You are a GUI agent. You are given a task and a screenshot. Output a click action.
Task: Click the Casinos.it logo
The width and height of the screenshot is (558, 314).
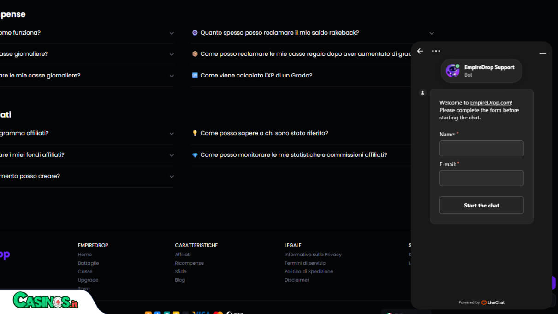click(x=45, y=300)
